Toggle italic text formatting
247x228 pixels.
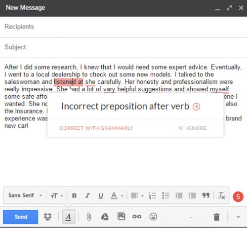pos(87,195)
